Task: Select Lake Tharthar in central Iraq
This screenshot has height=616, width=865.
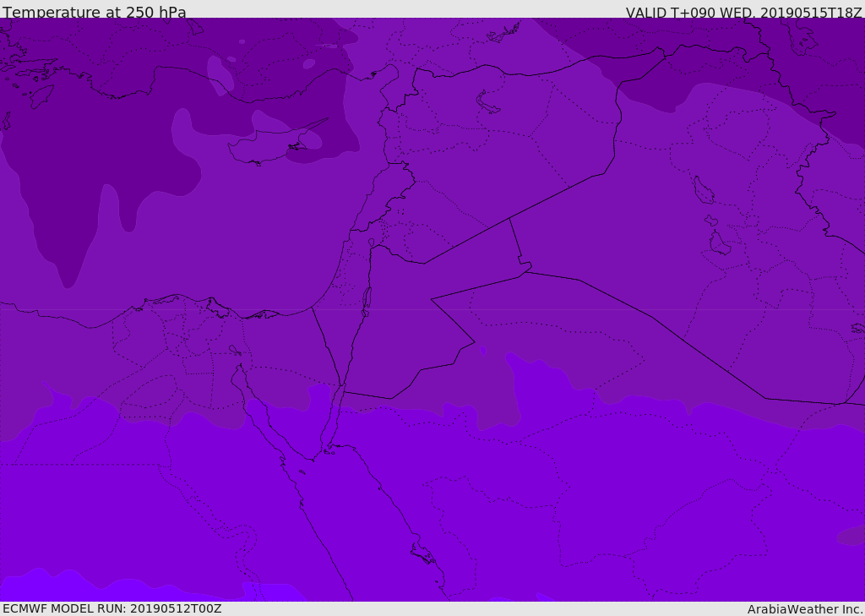Action: click(703, 190)
